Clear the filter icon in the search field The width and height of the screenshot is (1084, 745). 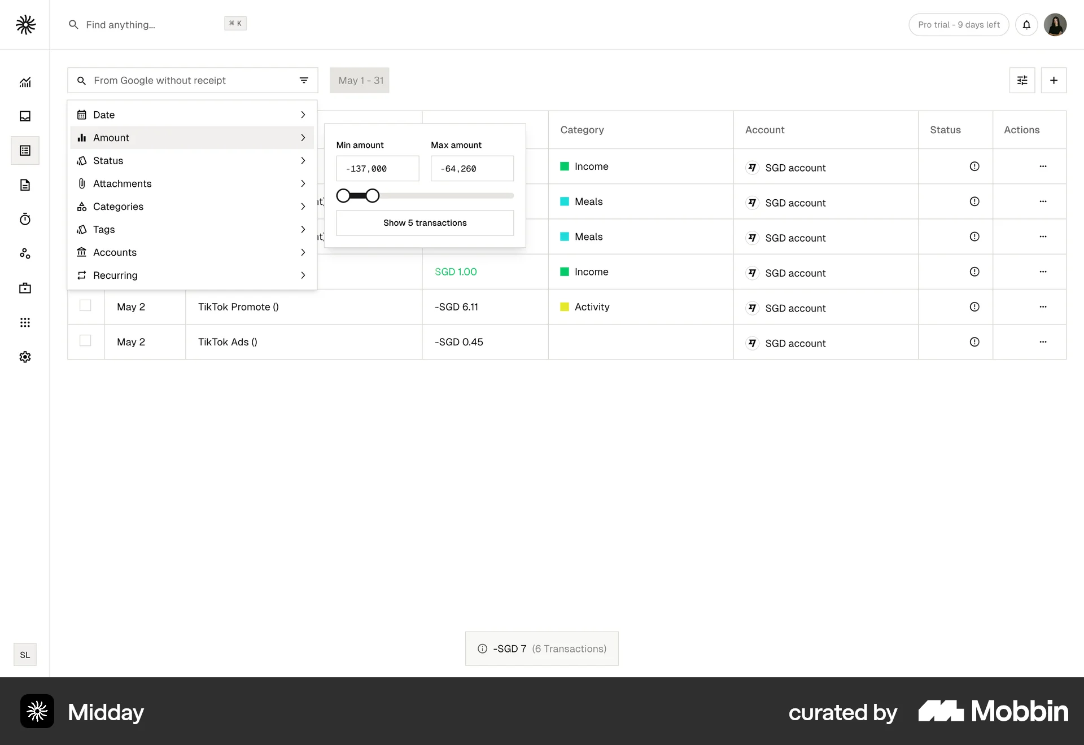[304, 80]
